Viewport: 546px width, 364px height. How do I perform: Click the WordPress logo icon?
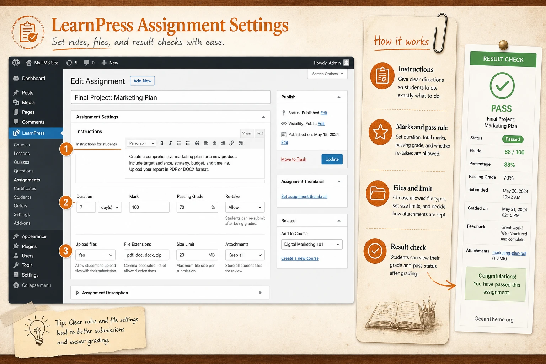tap(16, 63)
